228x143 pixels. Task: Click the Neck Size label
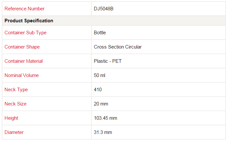pyautogui.click(x=15, y=104)
